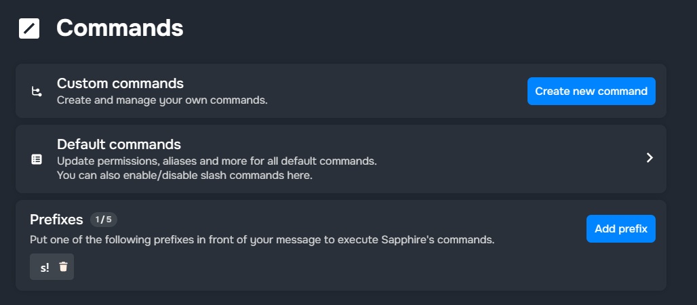Screen dimensions: 697x305
Task: Click the Sapphire prefix instructions text
Action: coord(262,240)
